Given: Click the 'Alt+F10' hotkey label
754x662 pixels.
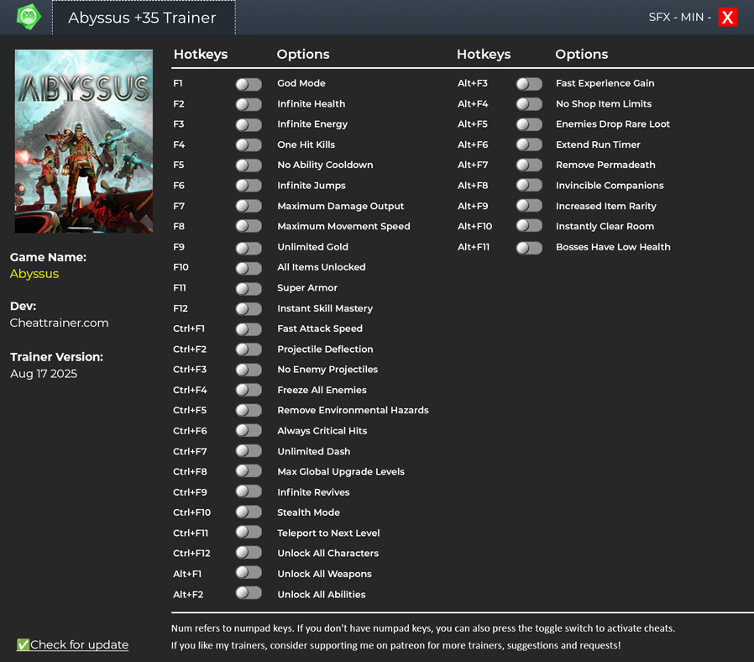Looking at the screenshot, I should click(x=474, y=226).
